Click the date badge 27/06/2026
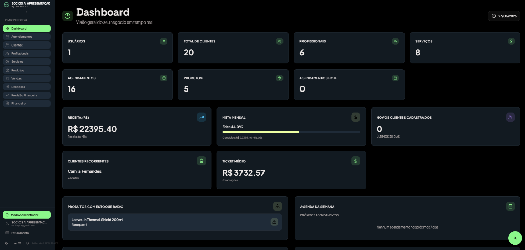 pos(504,16)
